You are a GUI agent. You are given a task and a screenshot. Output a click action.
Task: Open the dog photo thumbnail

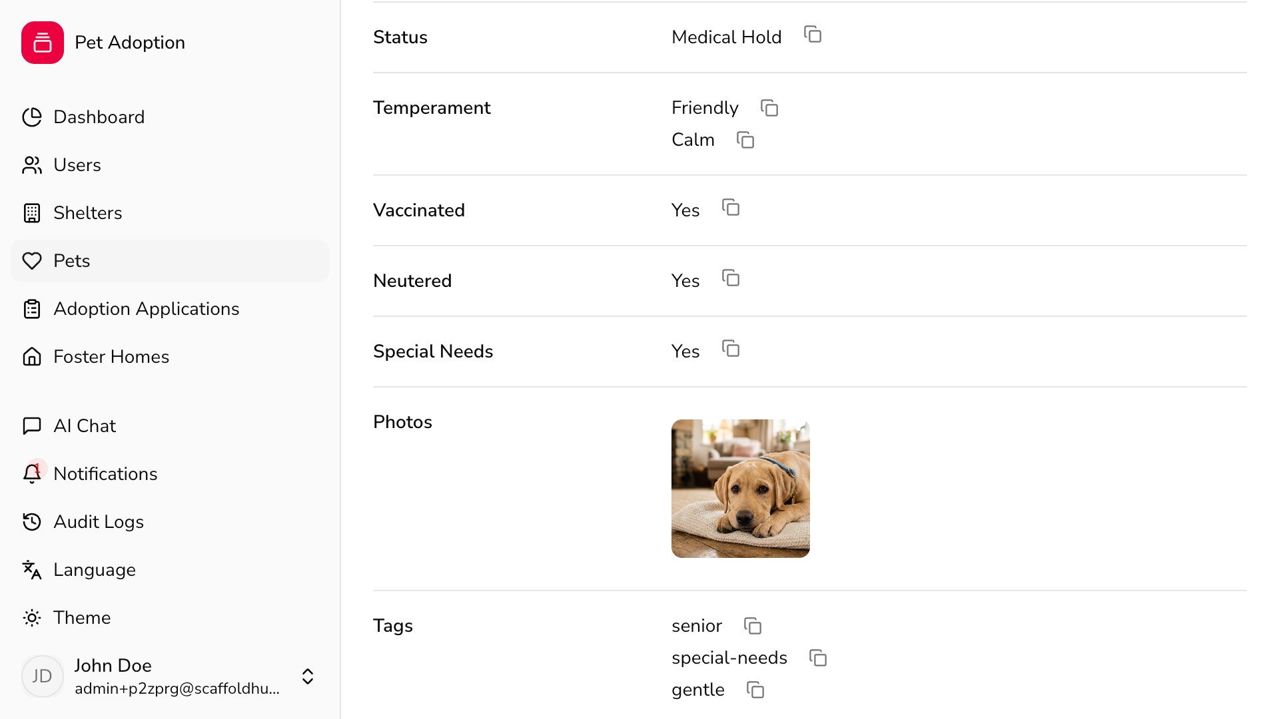click(740, 488)
